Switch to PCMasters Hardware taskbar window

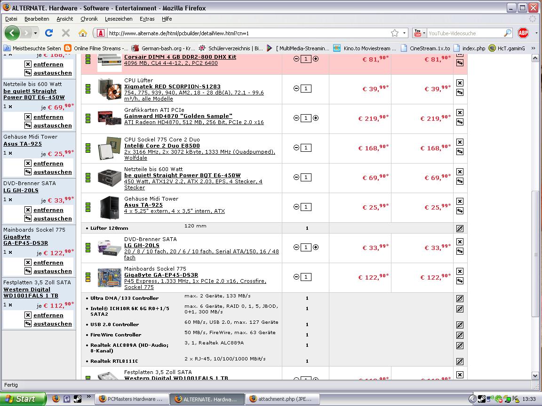coord(132,399)
